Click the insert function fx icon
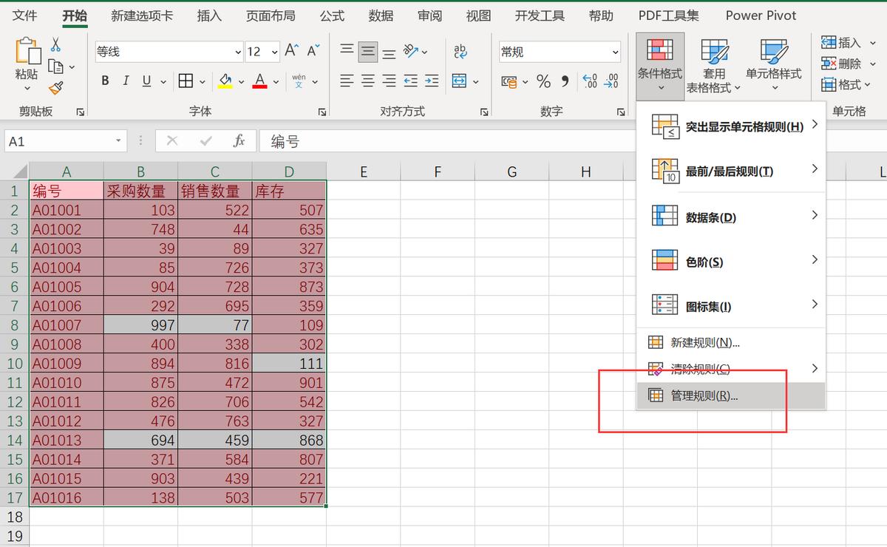This screenshot has width=887, height=547. (239, 140)
